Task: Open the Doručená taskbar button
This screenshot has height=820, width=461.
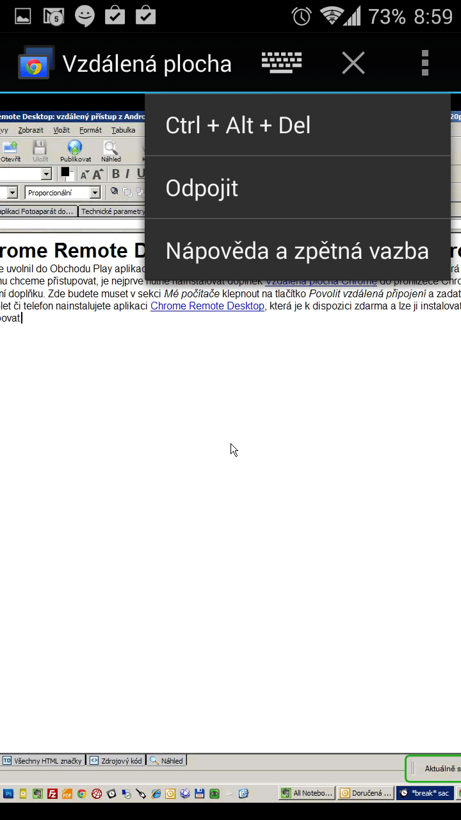Action: click(366, 793)
